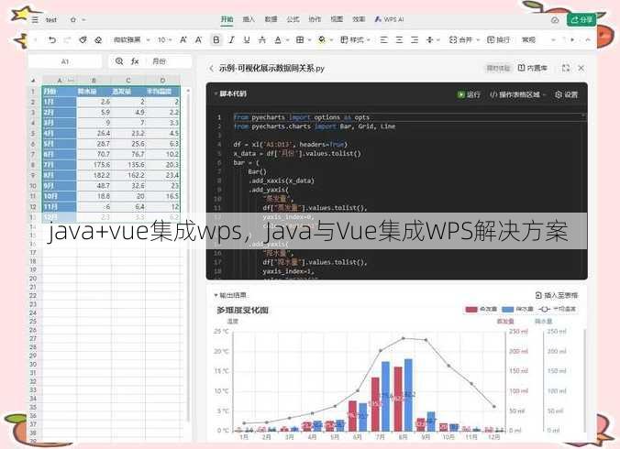Align text left
Viewport: 620px width, 449px height.
click(x=383, y=40)
